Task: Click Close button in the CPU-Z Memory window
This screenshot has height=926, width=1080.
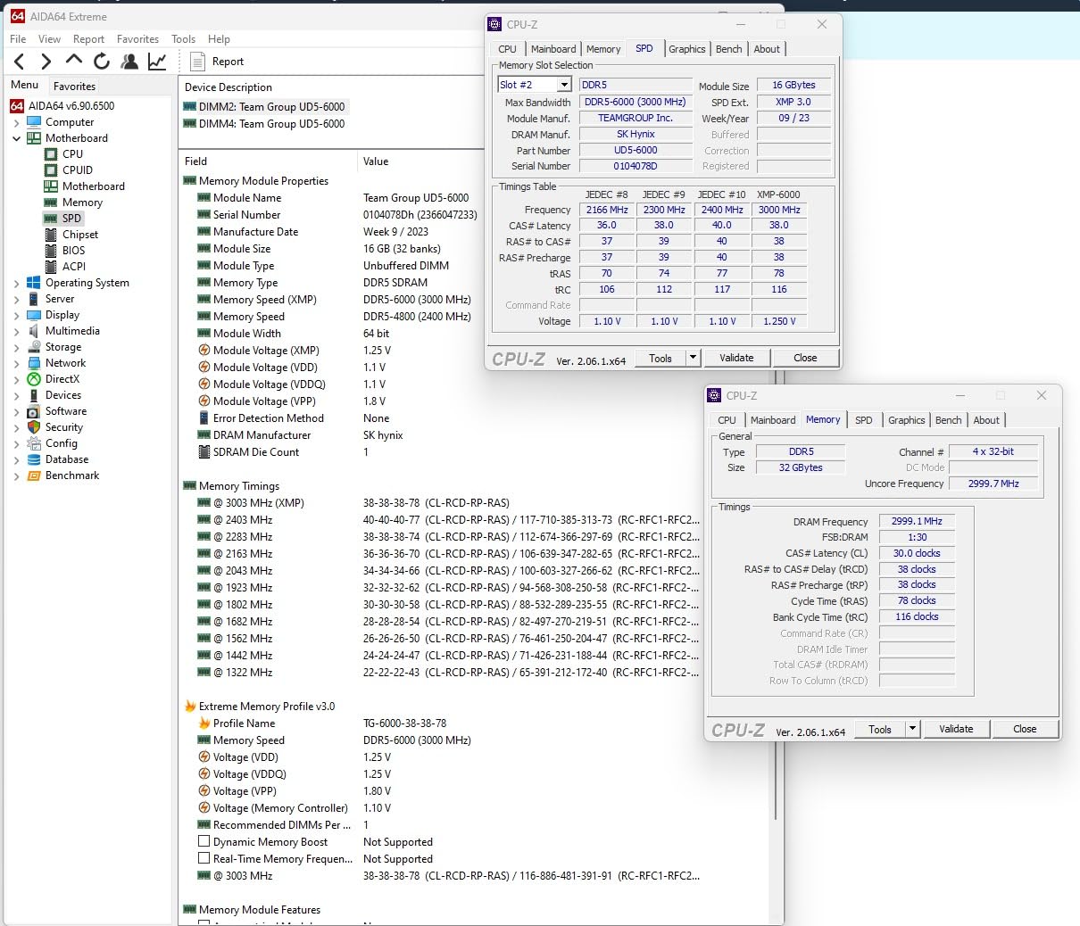Action: [x=1025, y=729]
